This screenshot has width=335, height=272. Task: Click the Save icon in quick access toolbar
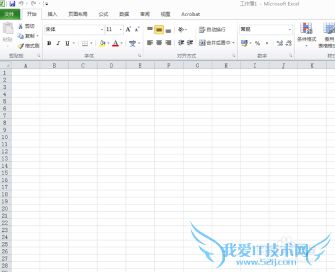point(12,3)
